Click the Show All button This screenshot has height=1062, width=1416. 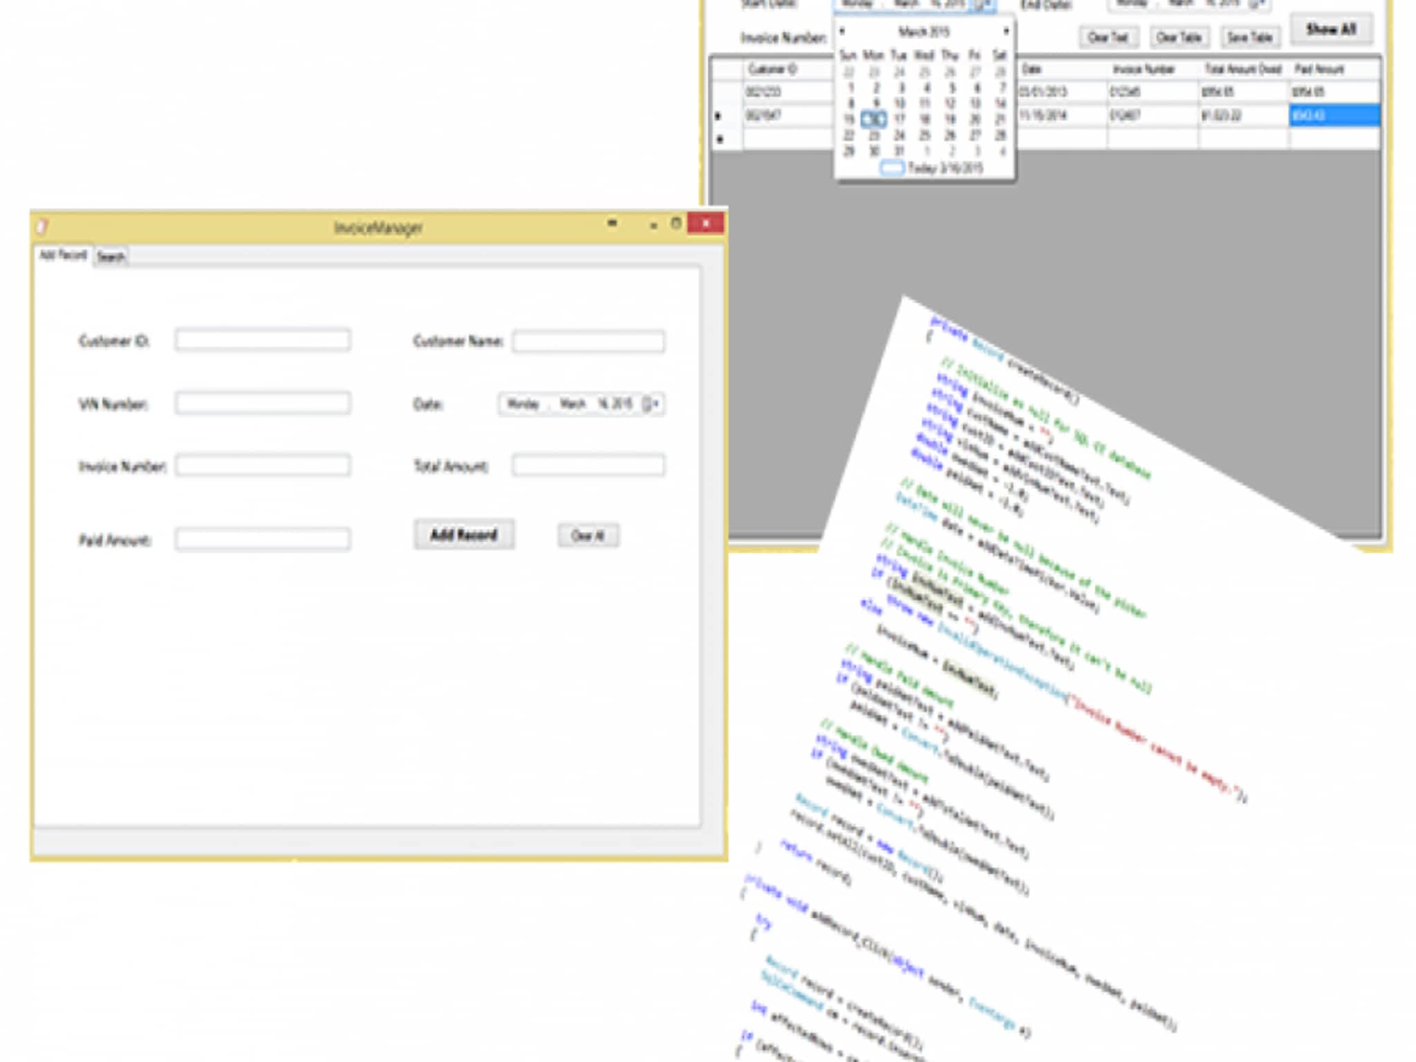click(x=1330, y=30)
